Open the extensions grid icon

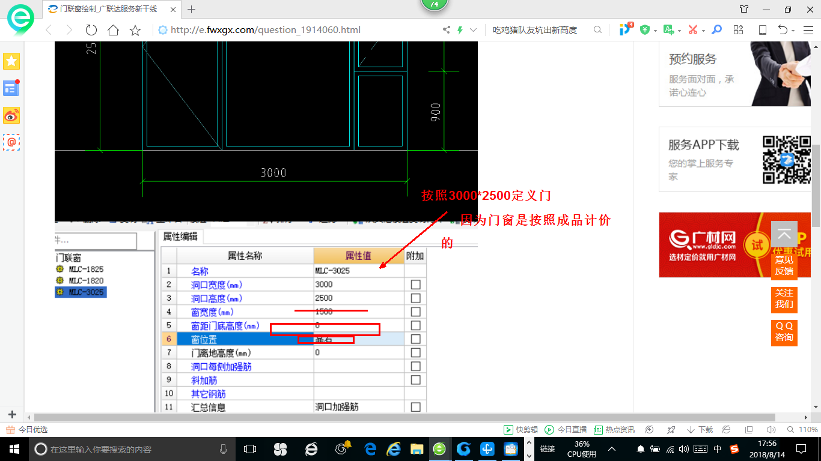click(x=739, y=29)
